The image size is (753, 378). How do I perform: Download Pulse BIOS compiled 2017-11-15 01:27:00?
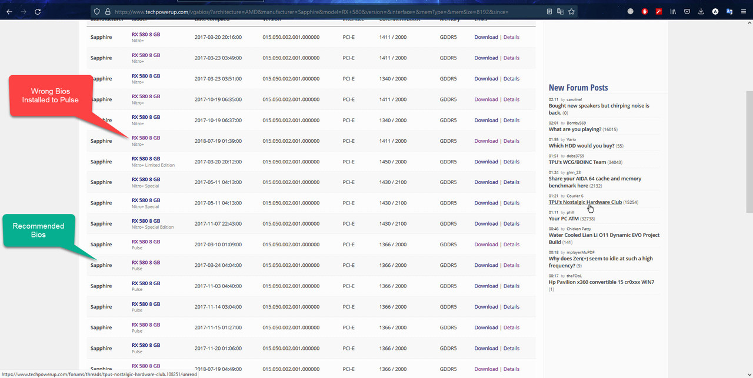tap(486, 327)
